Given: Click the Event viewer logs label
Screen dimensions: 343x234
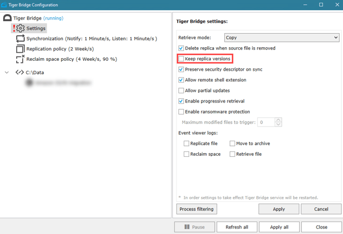Looking at the screenshot, I should point(198,133).
